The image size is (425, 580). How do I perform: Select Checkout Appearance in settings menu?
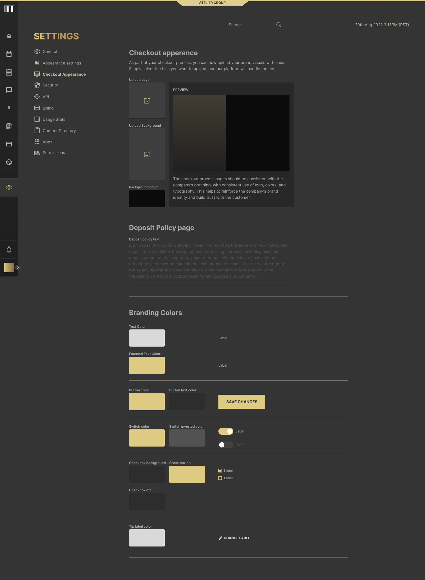(x=60, y=74)
